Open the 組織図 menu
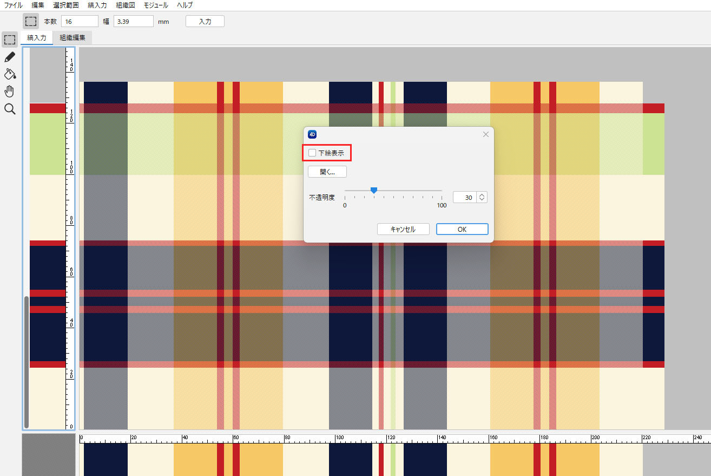This screenshot has width=711, height=476. [x=126, y=5]
